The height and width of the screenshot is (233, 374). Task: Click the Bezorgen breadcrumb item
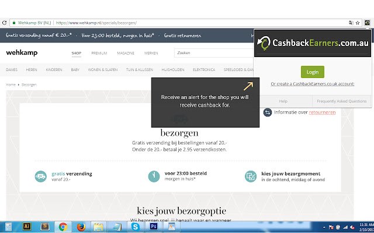[29, 84]
